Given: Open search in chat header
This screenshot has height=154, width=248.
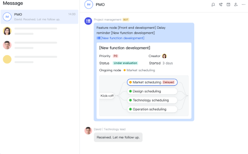Looking at the screenshot, I should (213, 5).
